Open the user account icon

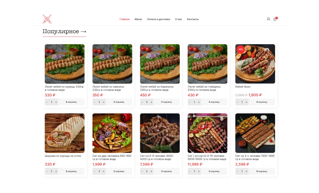click(268, 19)
